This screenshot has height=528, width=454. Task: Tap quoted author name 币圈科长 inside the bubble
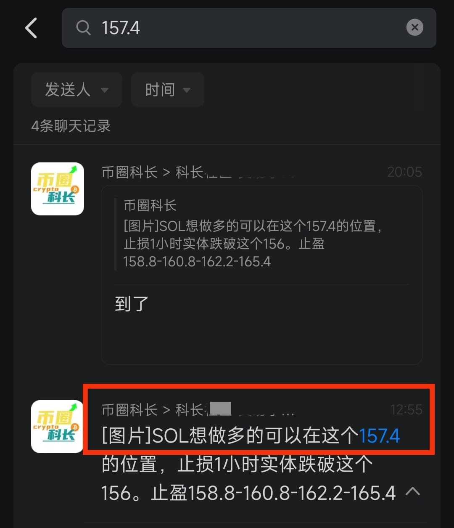[x=150, y=206]
